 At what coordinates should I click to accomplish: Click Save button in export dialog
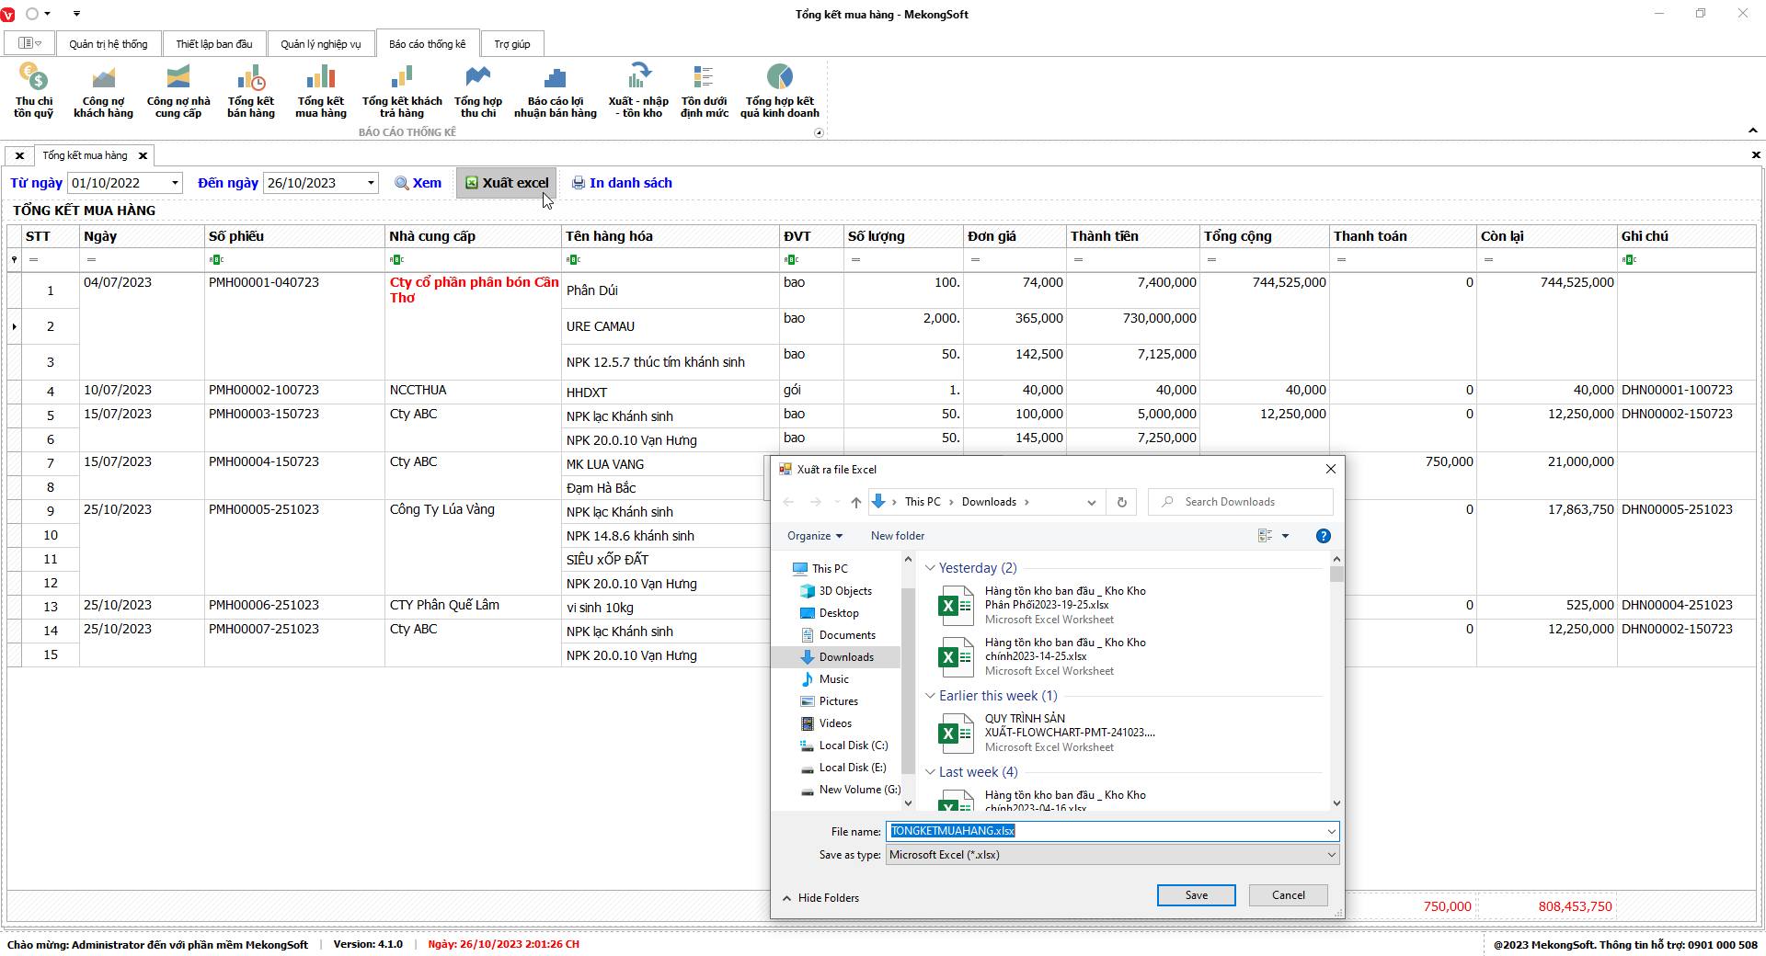(x=1196, y=895)
